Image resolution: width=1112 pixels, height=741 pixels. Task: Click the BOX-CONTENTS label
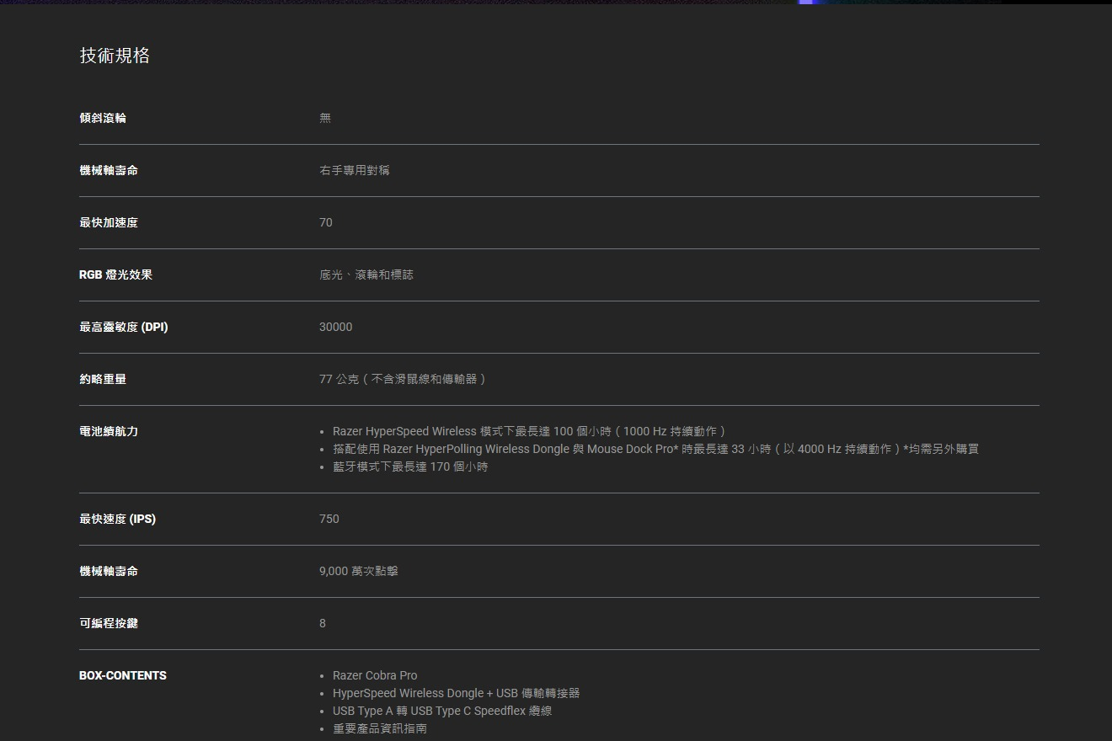(x=123, y=675)
